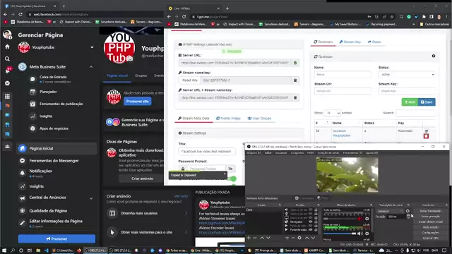This screenshot has height=254, width=452.
Task: Show the Password Protect field value
Action: click(230, 169)
